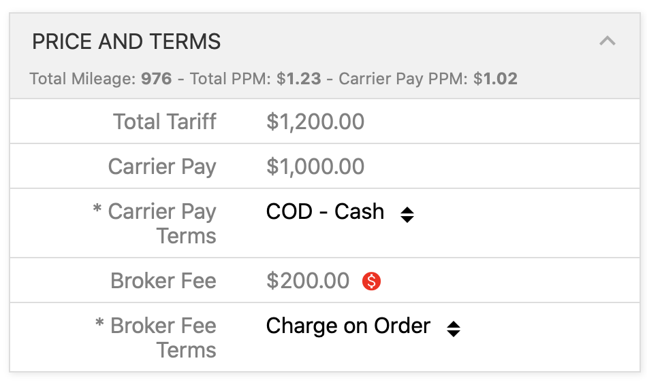
Task: Open the Carrier Pay Terms dropdown
Action: click(x=340, y=212)
